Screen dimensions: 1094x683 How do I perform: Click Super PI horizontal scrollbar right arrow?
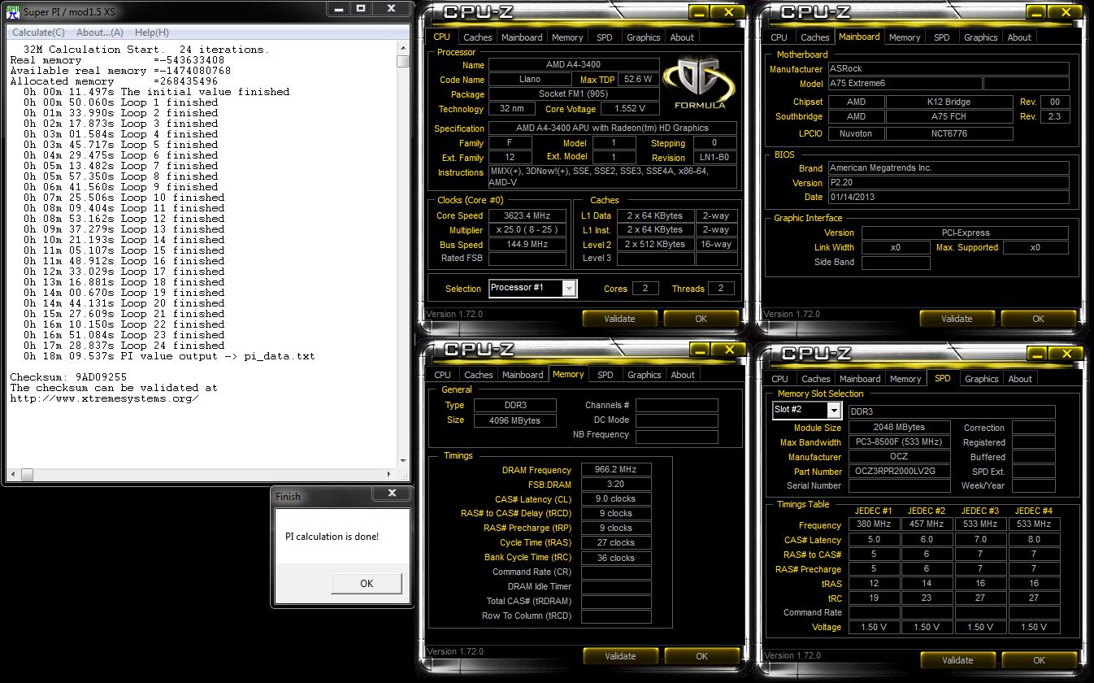pyautogui.click(x=391, y=474)
